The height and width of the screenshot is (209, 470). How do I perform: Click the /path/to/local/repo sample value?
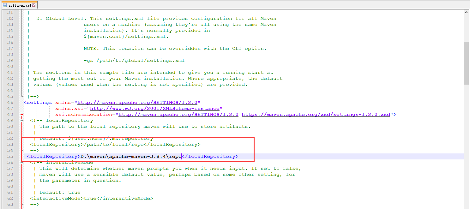tap(114, 144)
